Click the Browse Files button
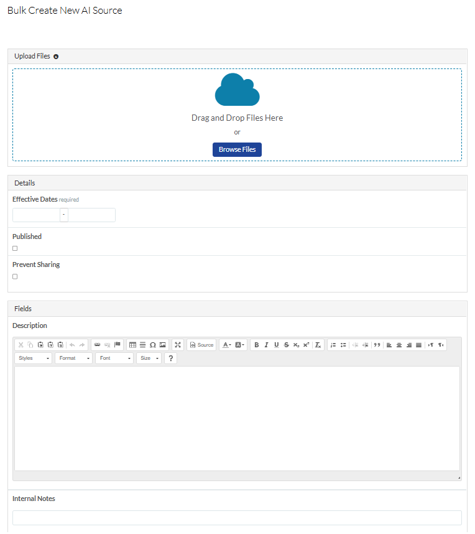The width and height of the screenshot is (475, 534). tap(237, 149)
